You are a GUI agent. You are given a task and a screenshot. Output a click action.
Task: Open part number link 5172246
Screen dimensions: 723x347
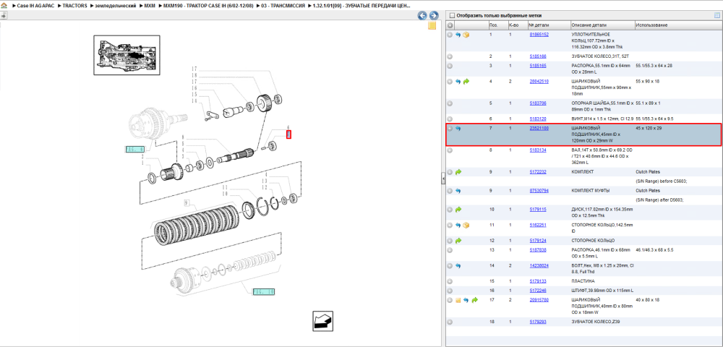(x=538, y=291)
